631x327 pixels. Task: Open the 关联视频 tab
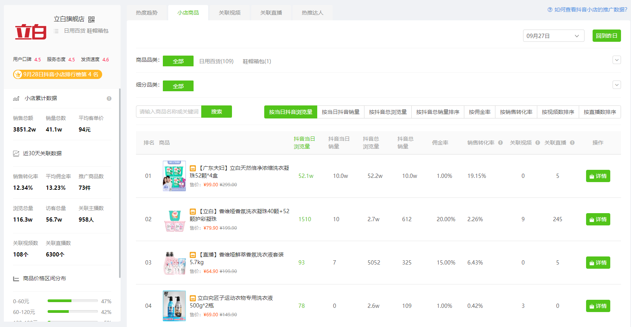[230, 13]
